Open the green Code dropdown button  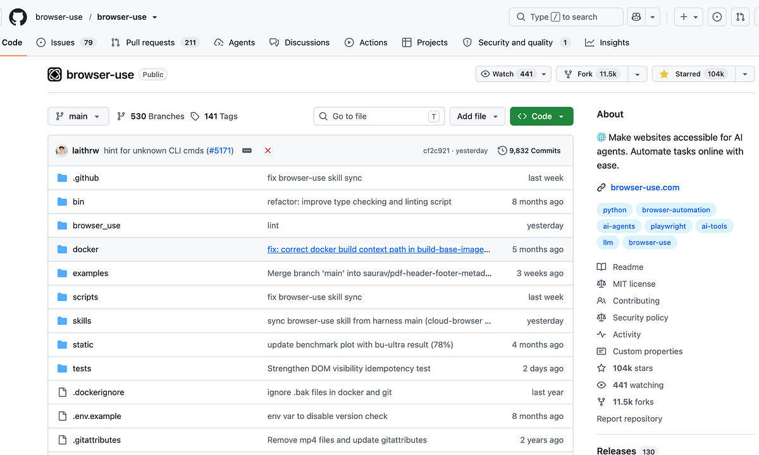click(x=541, y=116)
